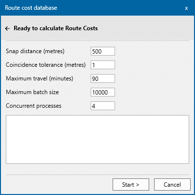Image resolution: width=195 pixels, height=195 pixels.
Task: Click the Coincidence tolerance (metres) label
Action: (x=46, y=65)
